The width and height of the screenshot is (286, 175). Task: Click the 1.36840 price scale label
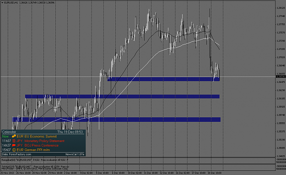tap(281, 66)
